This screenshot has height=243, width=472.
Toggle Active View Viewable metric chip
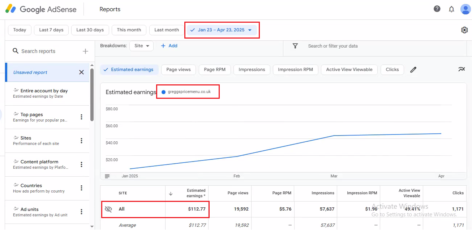[349, 70]
